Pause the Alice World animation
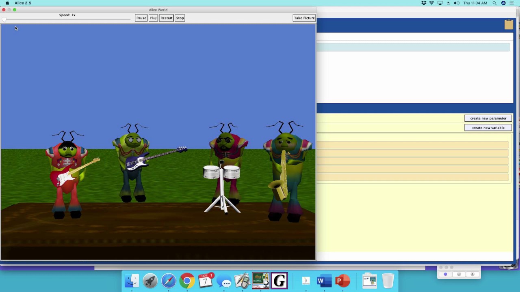 pyautogui.click(x=141, y=18)
